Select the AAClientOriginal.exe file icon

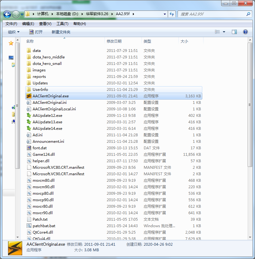tap(29, 96)
